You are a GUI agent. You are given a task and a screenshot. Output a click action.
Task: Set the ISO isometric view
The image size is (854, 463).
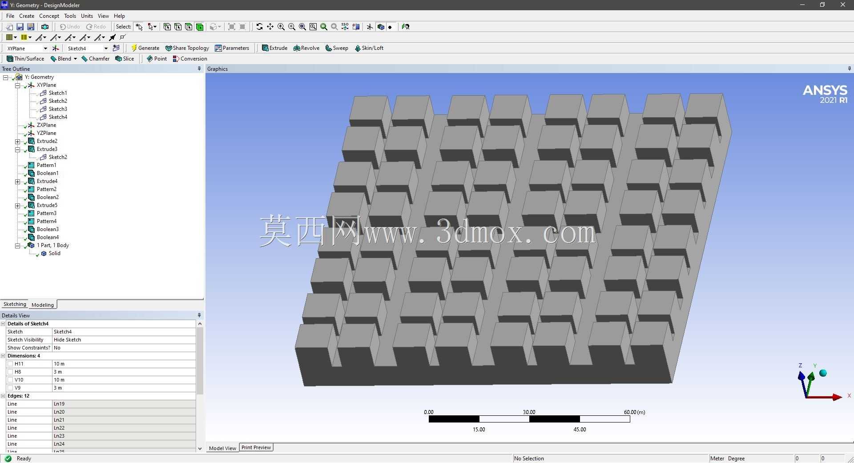[x=345, y=27]
